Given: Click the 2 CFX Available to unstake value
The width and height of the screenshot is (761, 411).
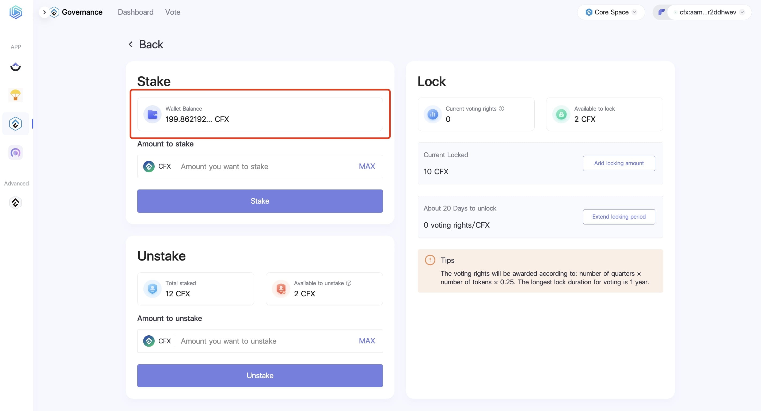Looking at the screenshot, I should [x=304, y=294].
